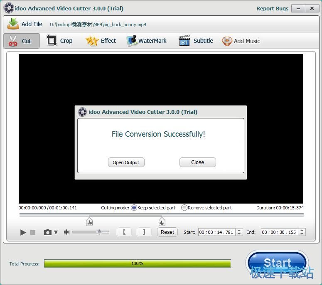This screenshot has width=322, height=285.
Task: Click the Subtitle clapperboard icon
Action: point(184,40)
